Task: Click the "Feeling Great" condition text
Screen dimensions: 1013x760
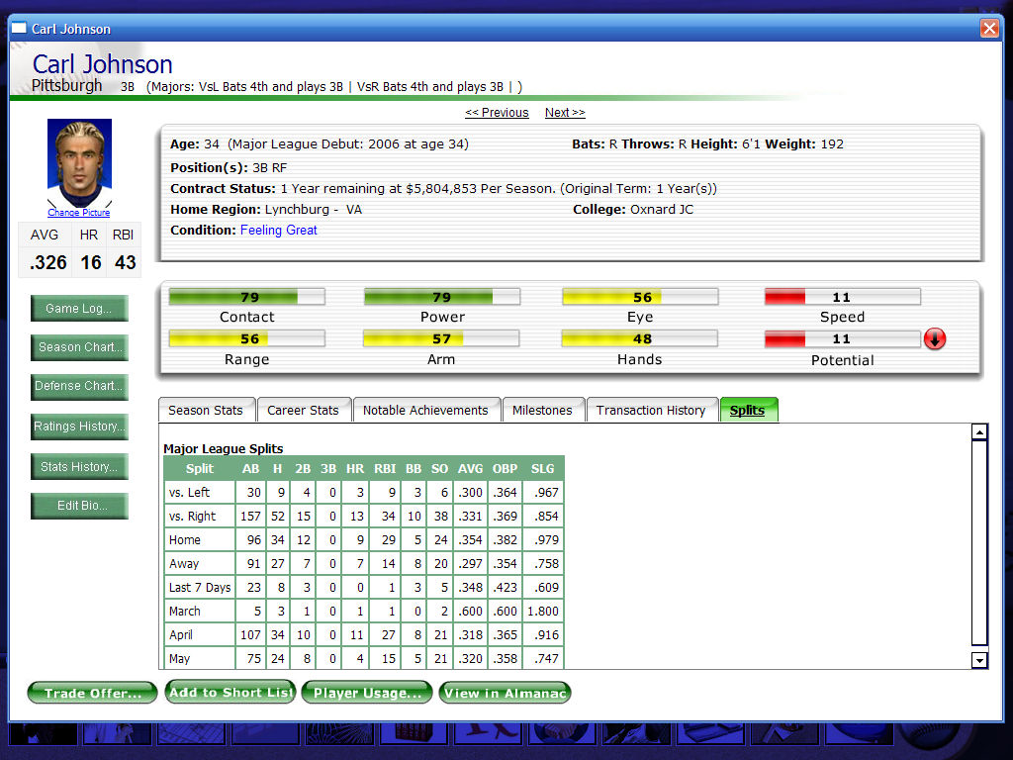Action: 278,230
